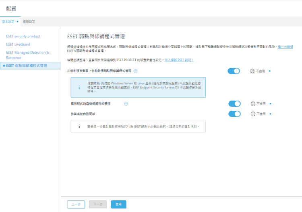This screenshot has width=302, height=212.
Task: Click help icon beside 應用程式的自動修補程式管理
Action: point(126,104)
